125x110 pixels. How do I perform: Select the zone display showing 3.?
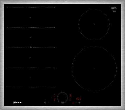pyautogui.click(x=71, y=95)
